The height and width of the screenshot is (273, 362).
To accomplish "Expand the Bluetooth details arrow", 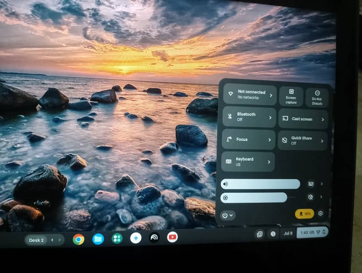I will click(x=270, y=118).
